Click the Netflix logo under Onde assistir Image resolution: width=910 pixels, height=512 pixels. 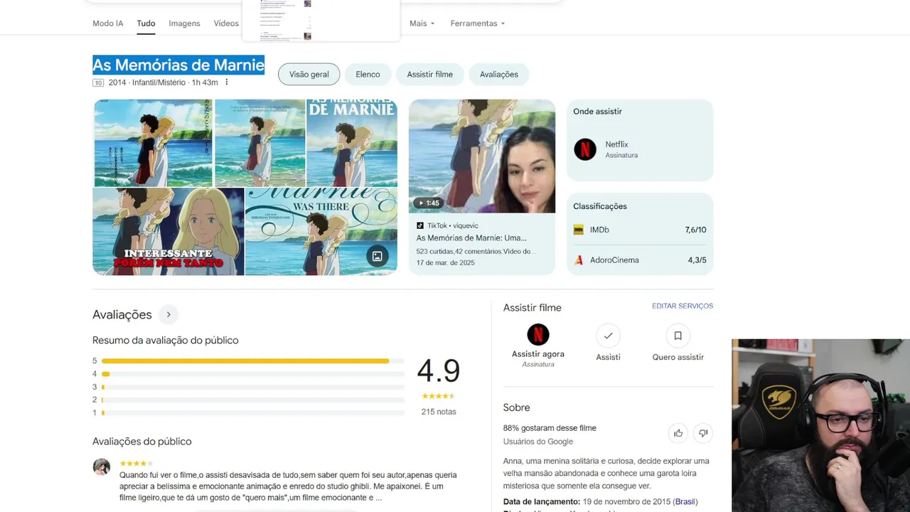coord(585,149)
